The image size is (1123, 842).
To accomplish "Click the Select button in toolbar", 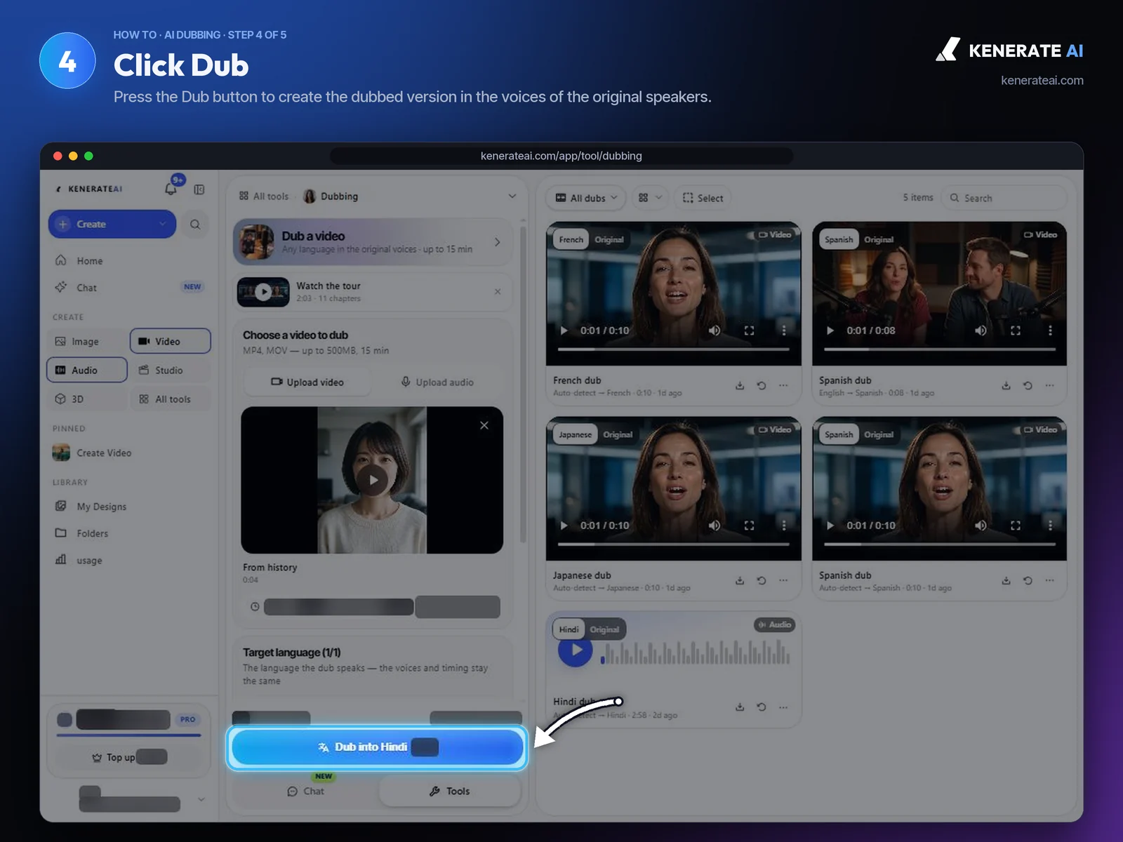I will (x=703, y=198).
